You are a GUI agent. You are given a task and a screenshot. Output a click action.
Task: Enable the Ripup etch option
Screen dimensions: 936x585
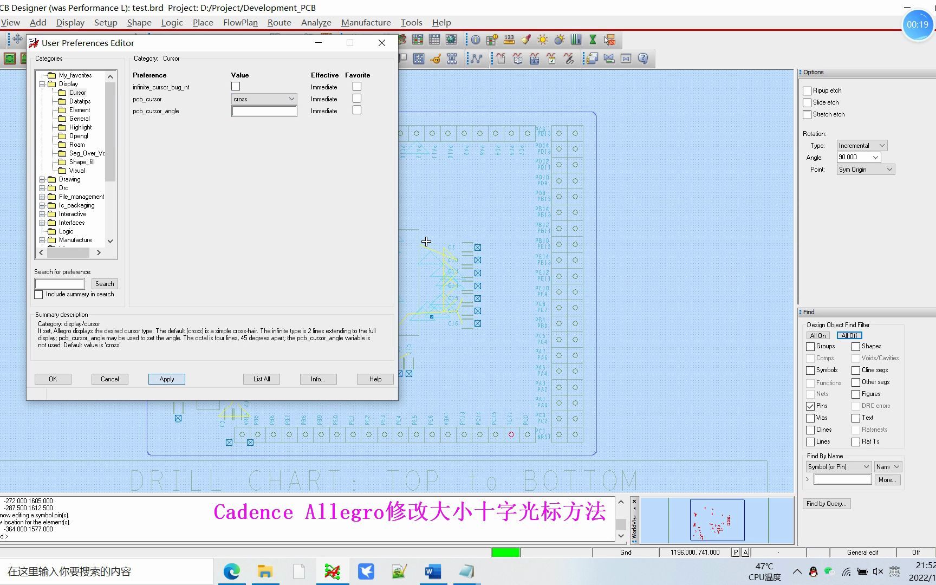click(x=807, y=90)
